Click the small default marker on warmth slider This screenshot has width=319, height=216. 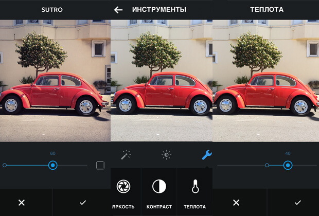[267, 165]
